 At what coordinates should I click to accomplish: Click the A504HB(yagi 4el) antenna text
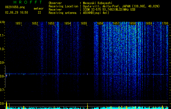pos(96,13)
